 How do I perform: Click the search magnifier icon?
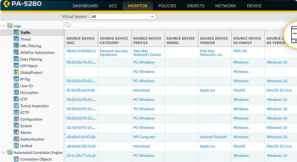[67, 25]
